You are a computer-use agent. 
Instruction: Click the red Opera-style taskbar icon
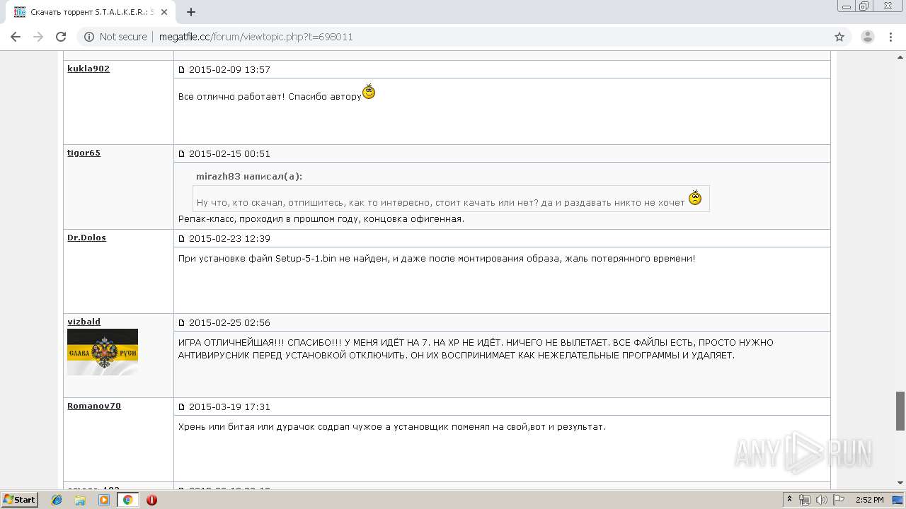pos(151,500)
